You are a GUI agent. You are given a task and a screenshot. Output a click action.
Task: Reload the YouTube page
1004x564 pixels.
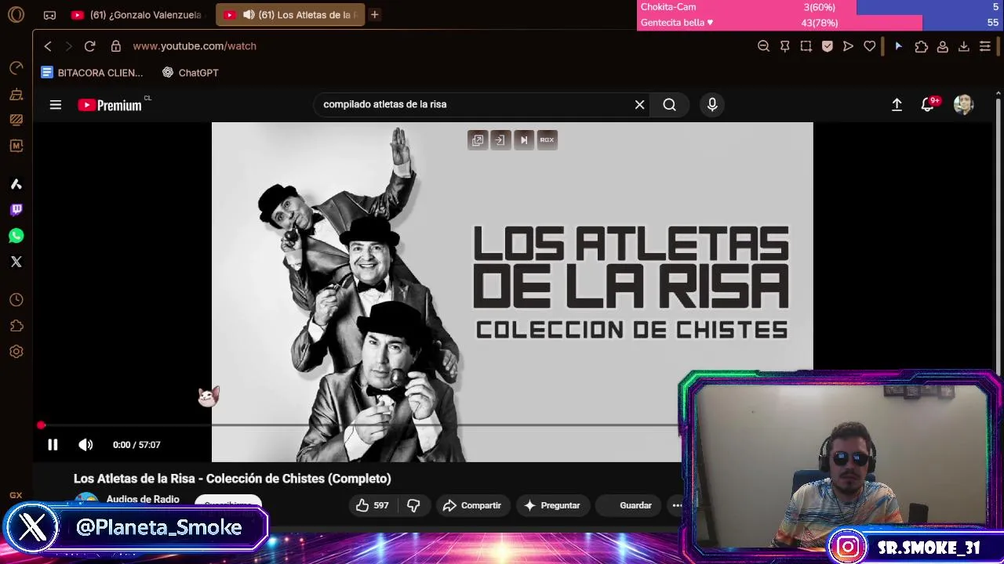89,46
